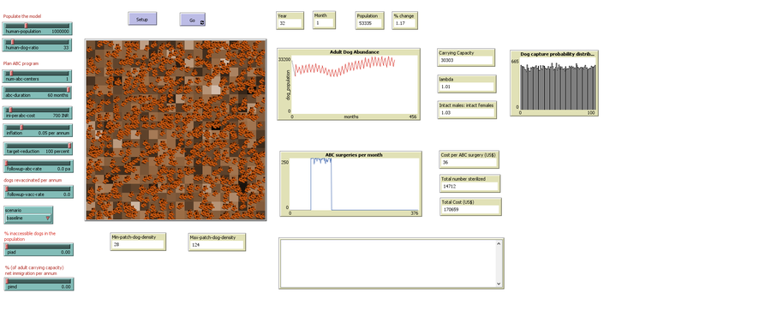Change the num-abc-centers slider
This screenshot has height=329, width=771.
click(38, 76)
